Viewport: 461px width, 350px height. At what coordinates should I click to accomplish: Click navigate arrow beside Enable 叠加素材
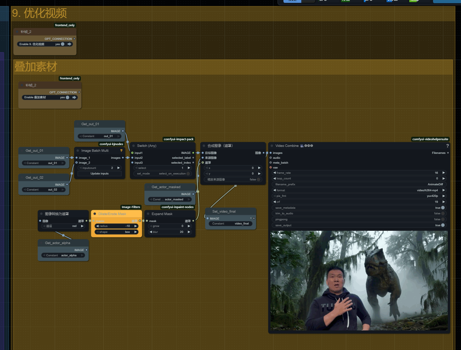click(x=74, y=98)
